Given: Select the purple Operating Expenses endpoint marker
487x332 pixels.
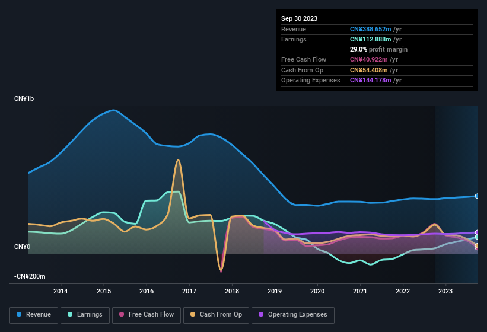Looking at the screenshot, I should pos(476,232).
